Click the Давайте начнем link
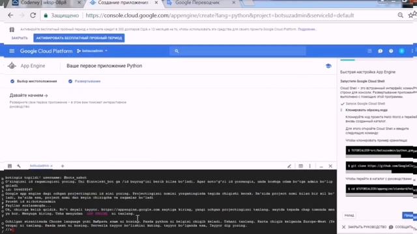The image size is (417, 234). click(x=29, y=96)
